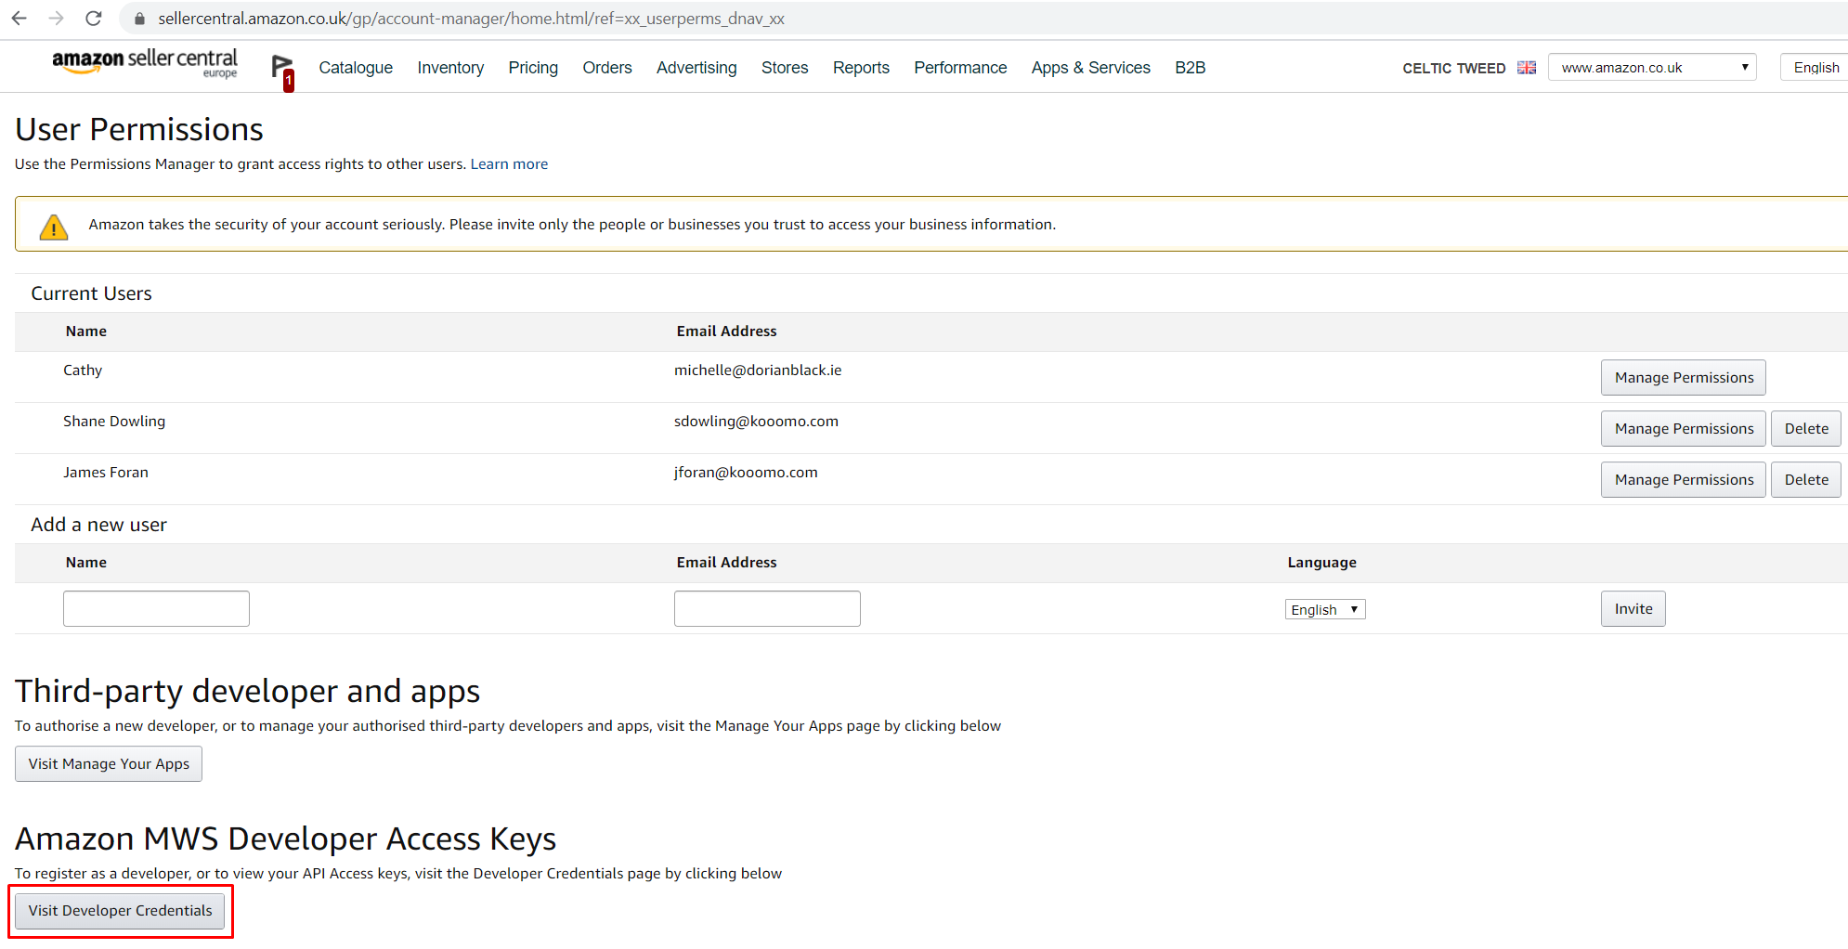Screen dimensions: 1848x949
Task: Click the UK flag icon beside Celtic Tweed
Action: (1527, 68)
